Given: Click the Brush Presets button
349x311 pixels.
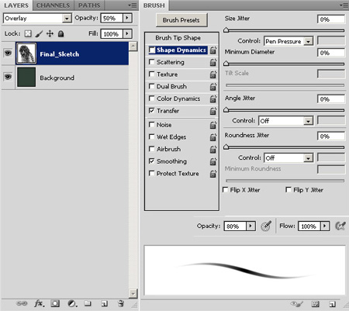Looking at the screenshot, I should click(181, 20).
